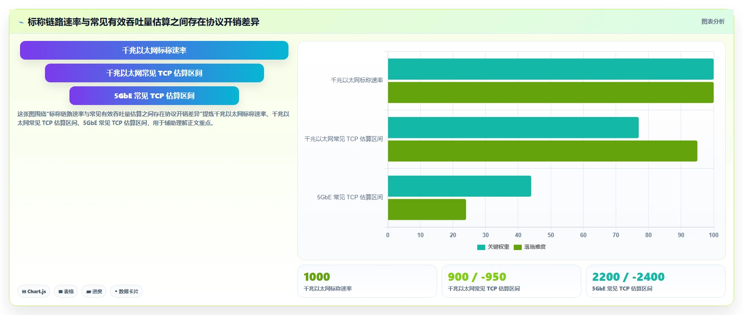Click green bar for 千兆以太网标称速率

pos(551,93)
